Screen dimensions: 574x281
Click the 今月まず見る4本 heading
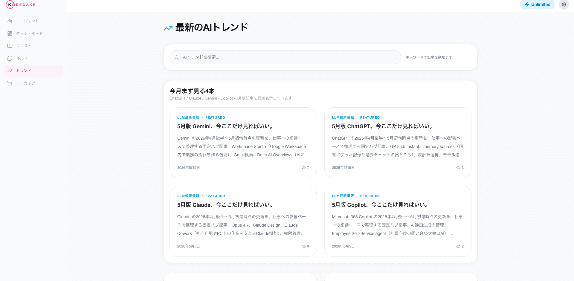tap(192, 91)
